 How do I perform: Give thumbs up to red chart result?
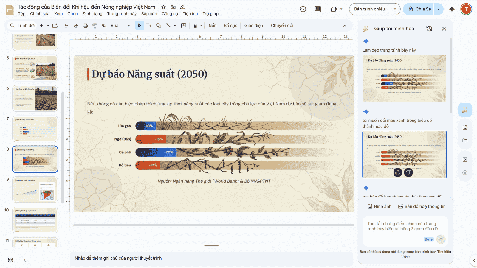398,172
